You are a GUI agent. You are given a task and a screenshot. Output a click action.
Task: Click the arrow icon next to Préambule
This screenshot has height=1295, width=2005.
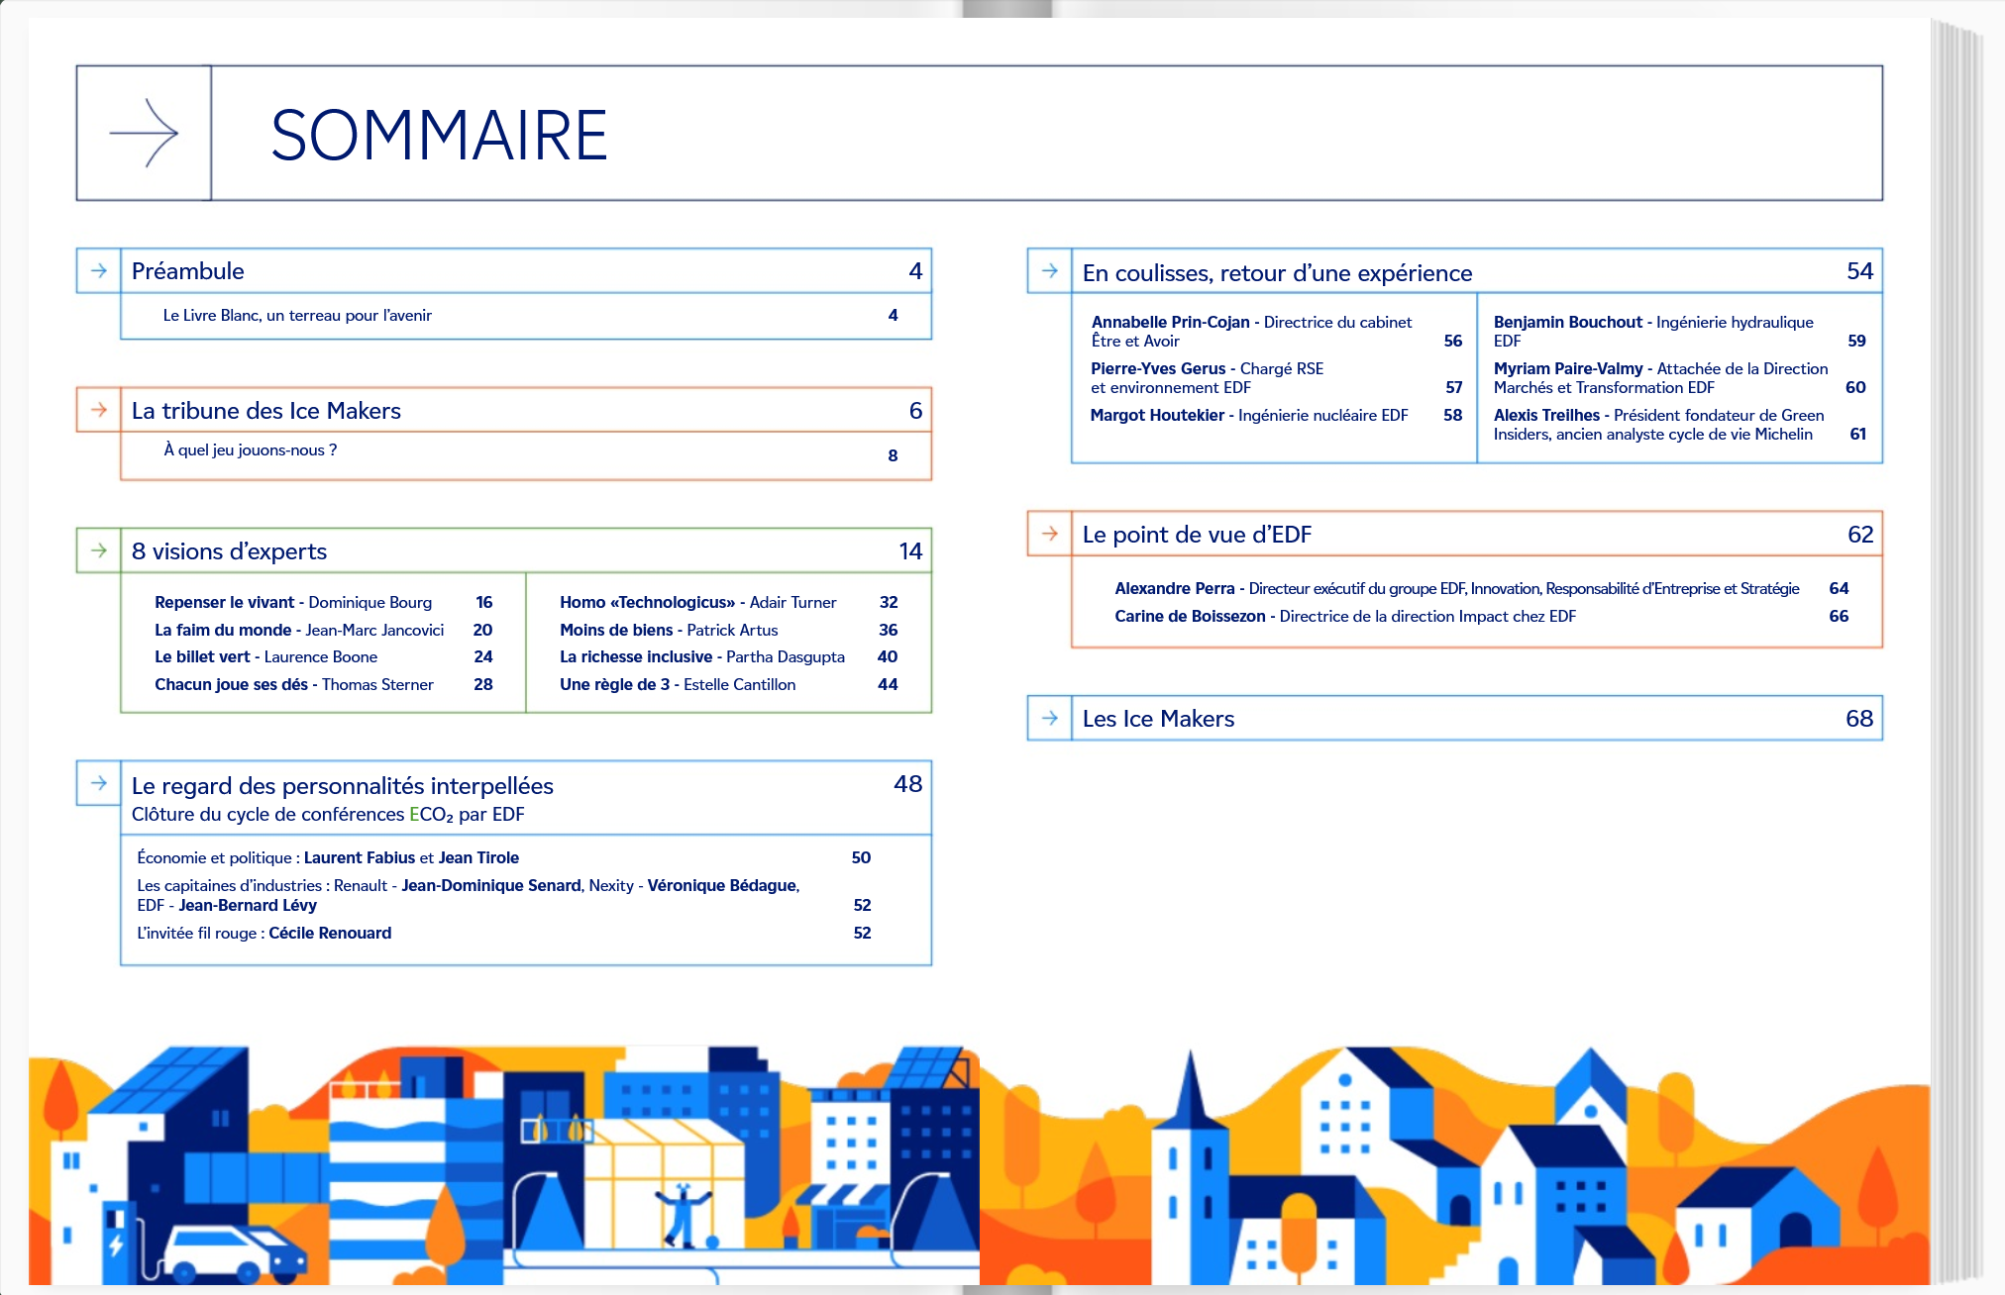tap(99, 270)
